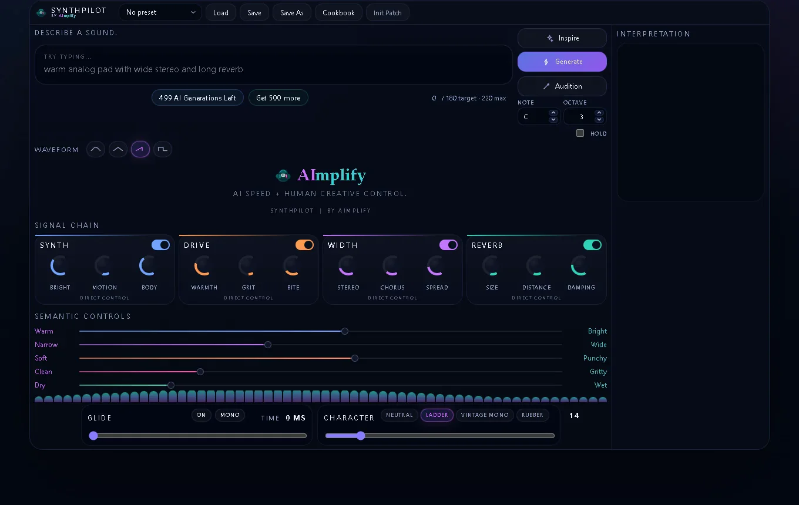
Task: Disable the SYNTH module toggle
Action: [160, 245]
